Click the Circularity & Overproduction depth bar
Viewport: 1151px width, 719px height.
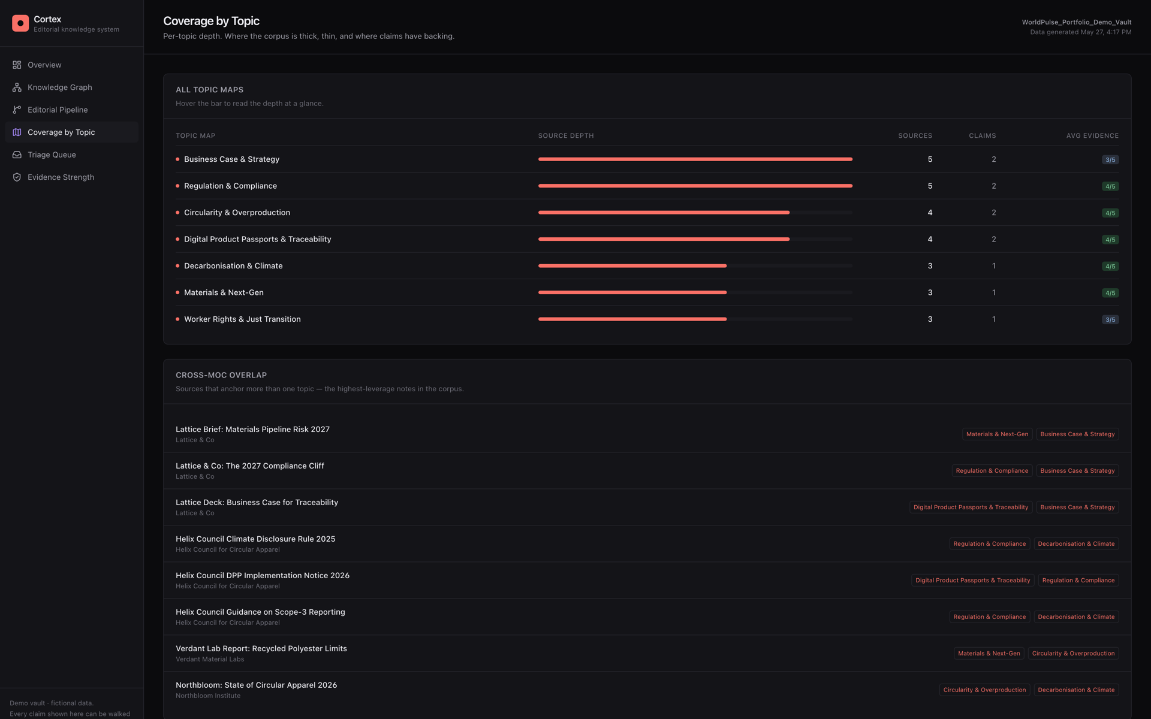click(x=695, y=213)
